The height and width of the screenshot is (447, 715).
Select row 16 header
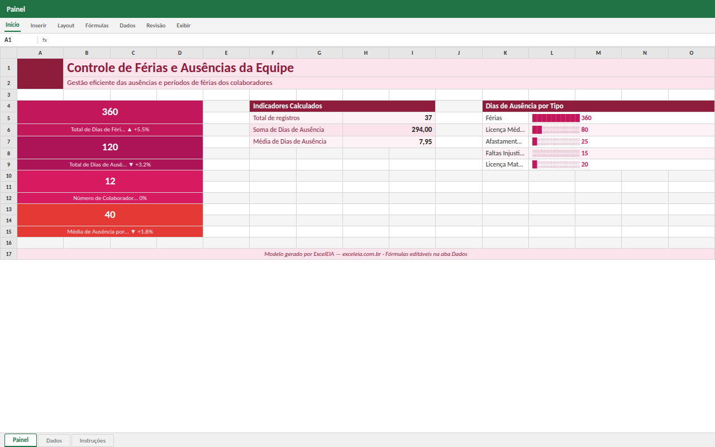8,243
